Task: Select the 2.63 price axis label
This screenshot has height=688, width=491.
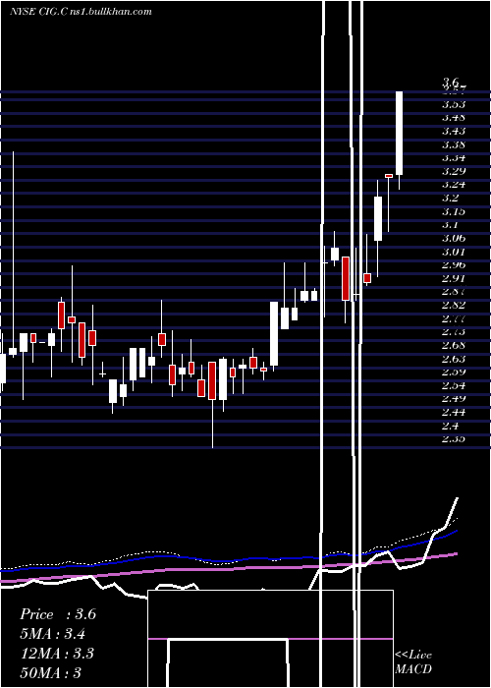Action: 454,359
